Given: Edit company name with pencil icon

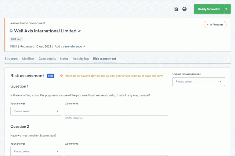Looking at the screenshot, I should 79,31.
